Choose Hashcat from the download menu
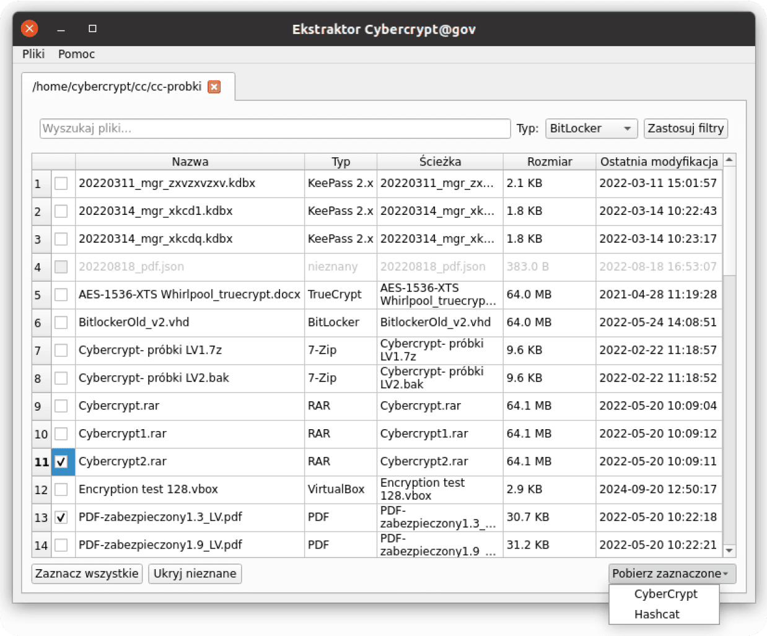 coord(665,614)
